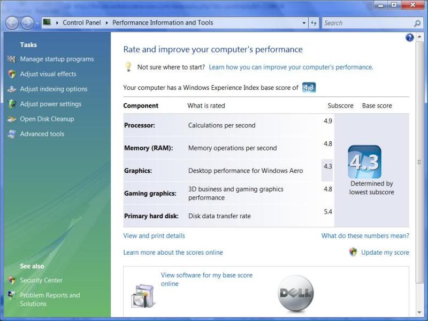This screenshot has height=321, width=428.
Task: Click the Processor subscore 4.9
Action: point(328,121)
